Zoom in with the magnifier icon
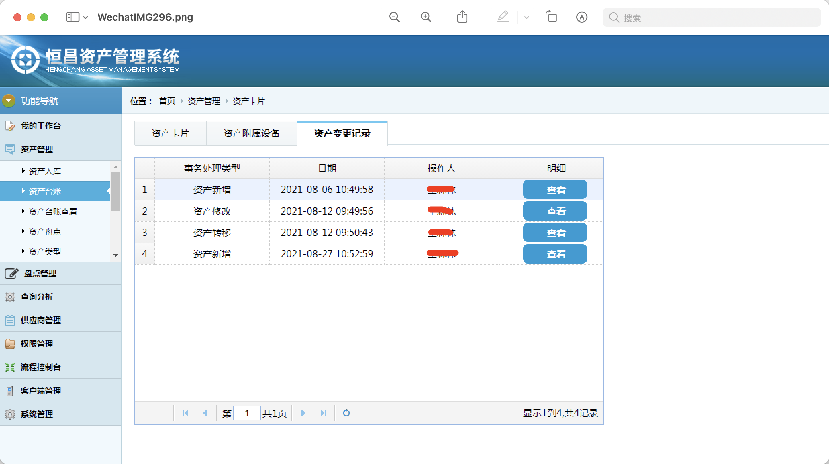The height and width of the screenshot is (464, 829). (426, 17)
